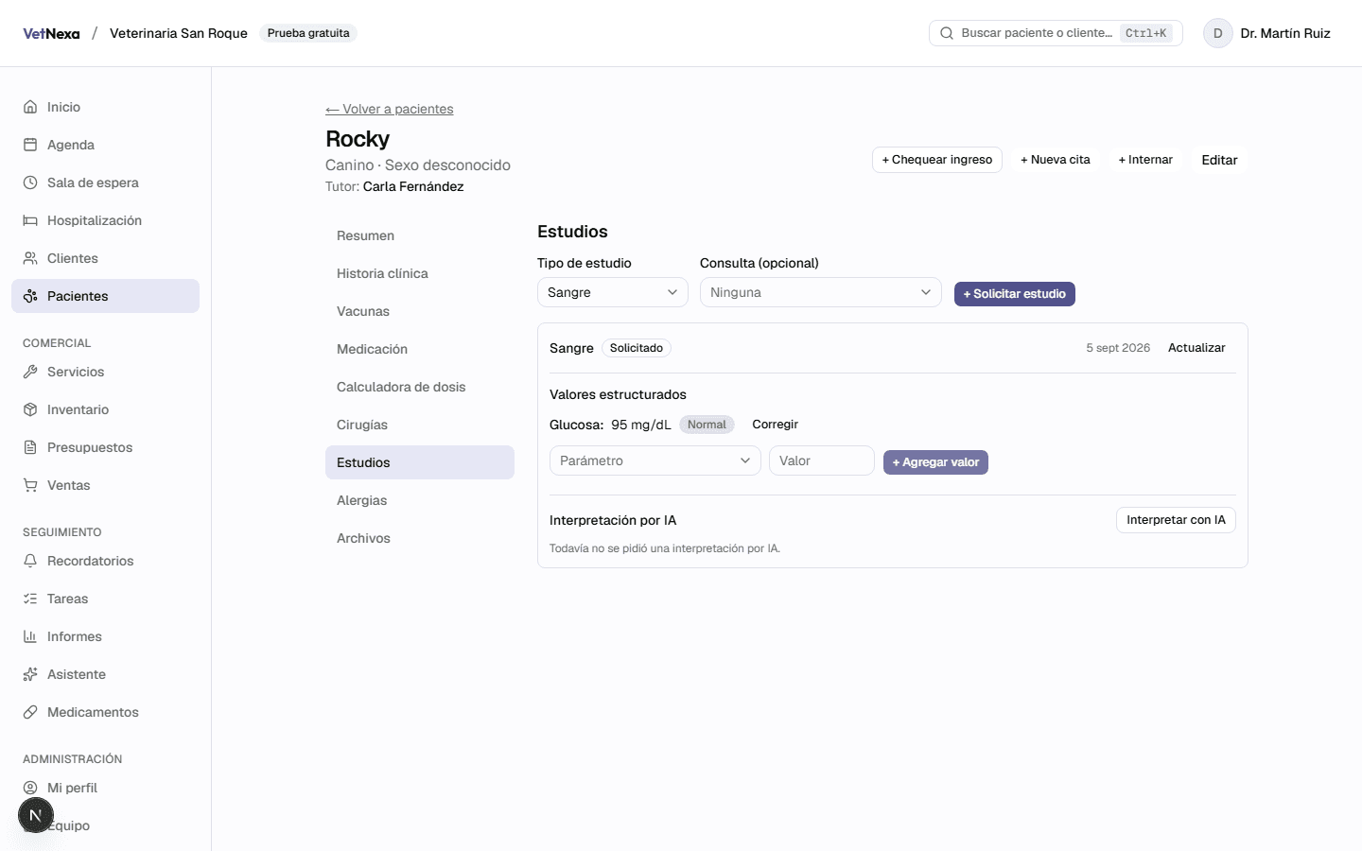The width and height of the screenshot is (1362, 851).
Task: Click the Hospitalización bed icon
Action: pos(30,220)
